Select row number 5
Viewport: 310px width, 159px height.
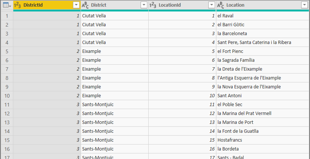tap(6, 51)
